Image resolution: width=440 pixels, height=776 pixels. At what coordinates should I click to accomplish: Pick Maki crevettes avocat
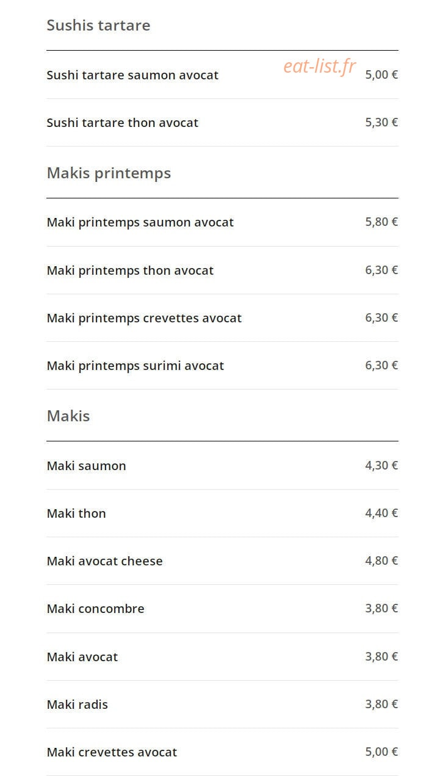click(222, 752)
